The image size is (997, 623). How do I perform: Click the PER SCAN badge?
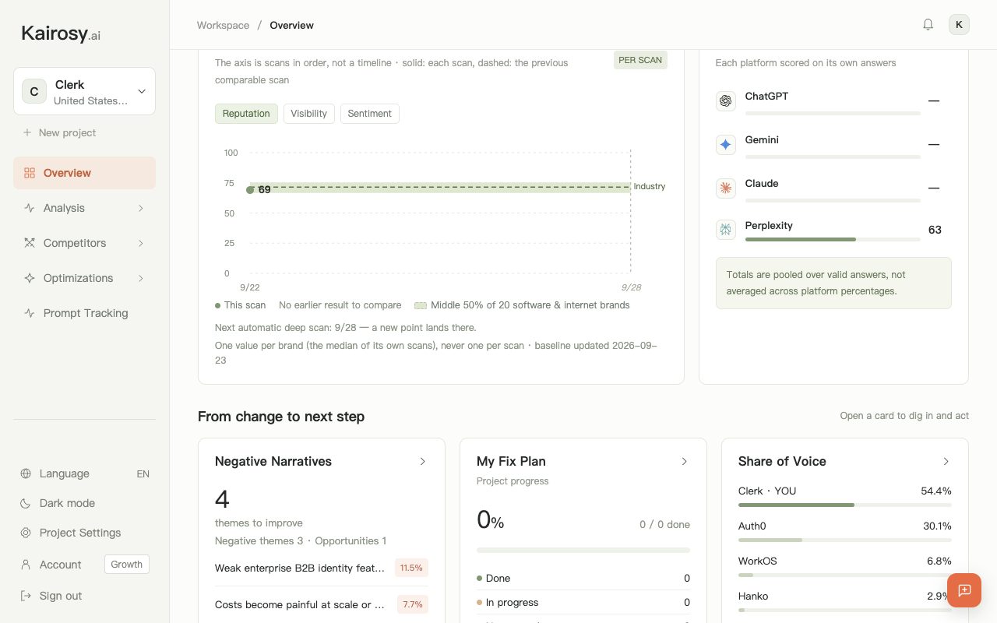(x=640, y=60)
